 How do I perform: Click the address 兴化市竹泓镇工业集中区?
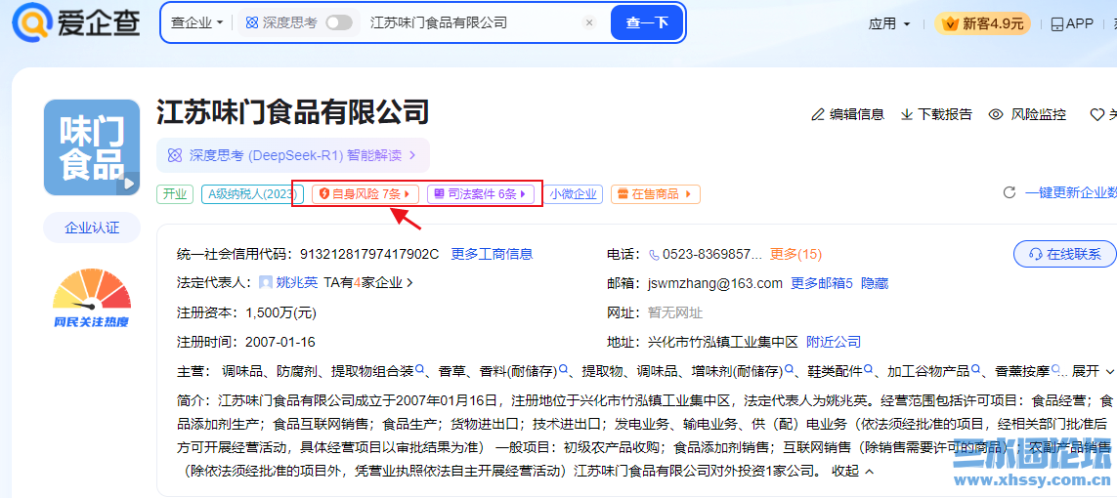(722, 342)
